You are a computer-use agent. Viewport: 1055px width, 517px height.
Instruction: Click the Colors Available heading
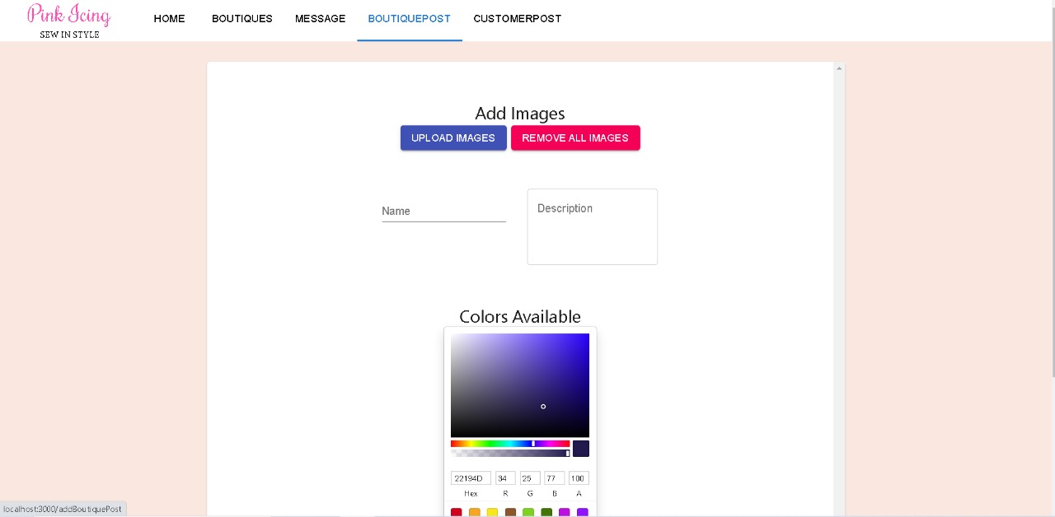[520, 316]
